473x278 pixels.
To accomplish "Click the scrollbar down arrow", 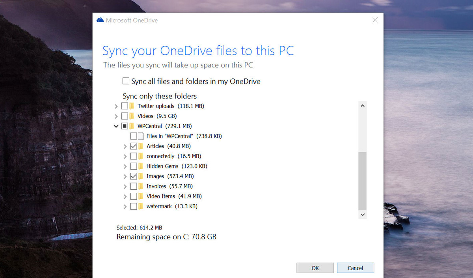I will (x=362, y=214).
